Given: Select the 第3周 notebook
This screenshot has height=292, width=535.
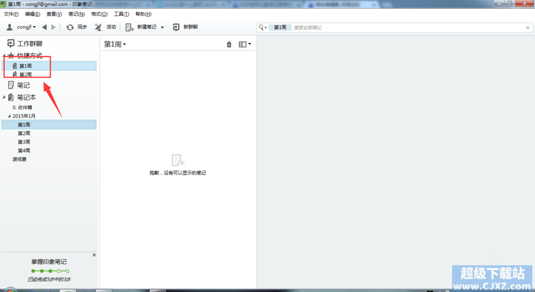Looking at the screenshot, I should 24,142.
